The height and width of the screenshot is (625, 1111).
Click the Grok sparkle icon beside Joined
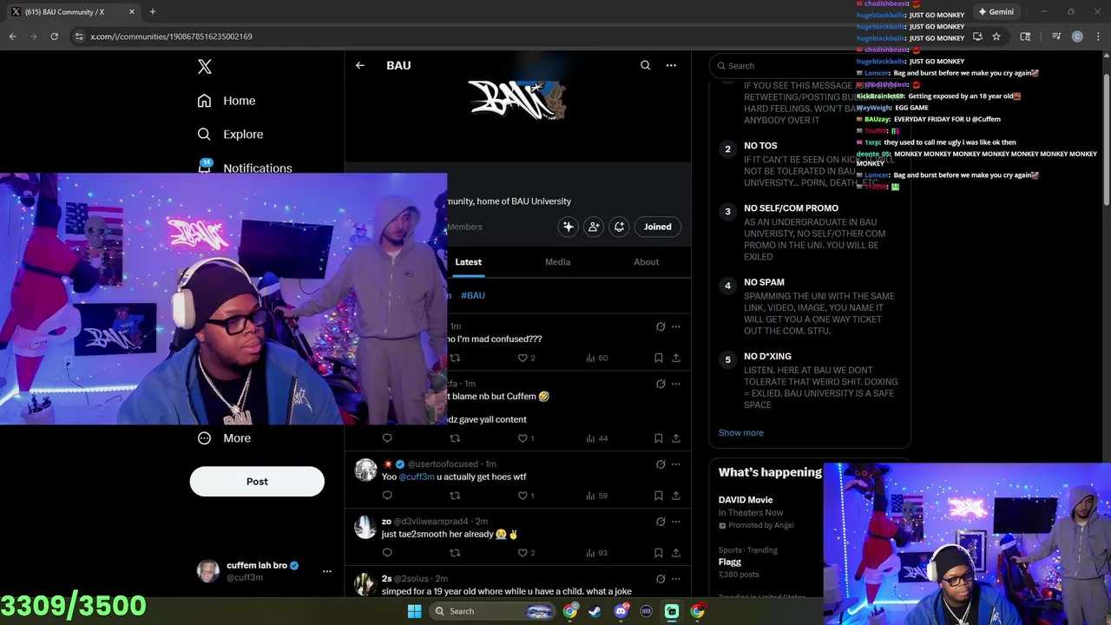pyautogui.click(x=569, y=227)
